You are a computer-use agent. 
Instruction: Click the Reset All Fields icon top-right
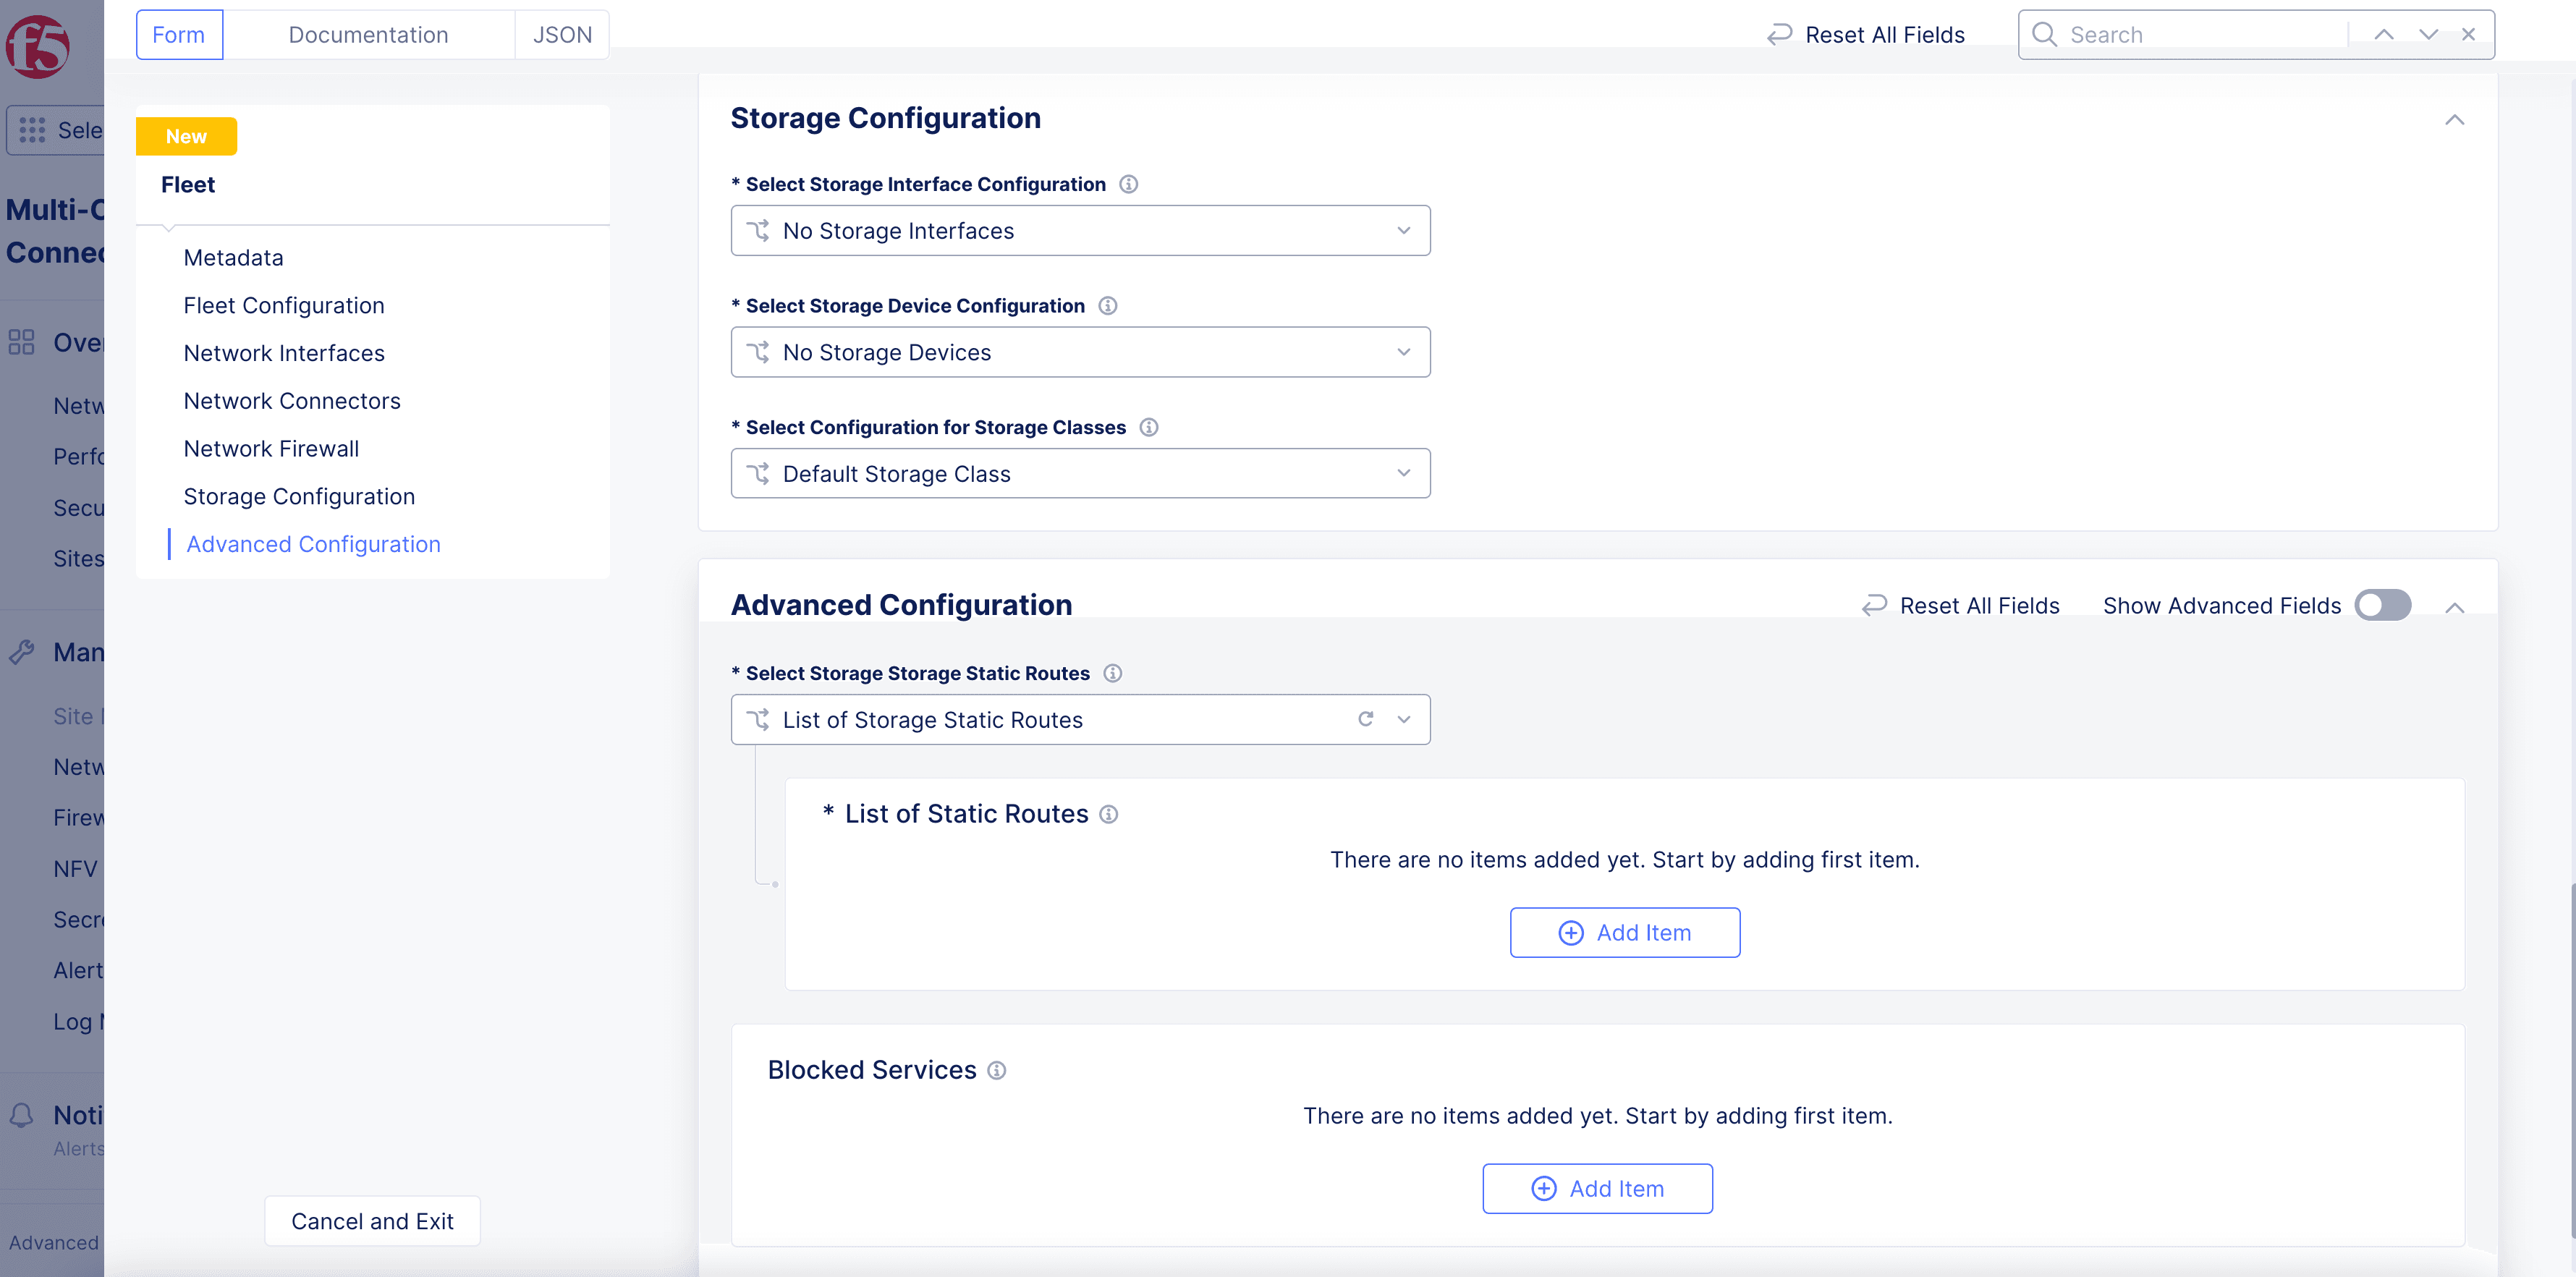pyautogui.click(x=1779, y=33)
